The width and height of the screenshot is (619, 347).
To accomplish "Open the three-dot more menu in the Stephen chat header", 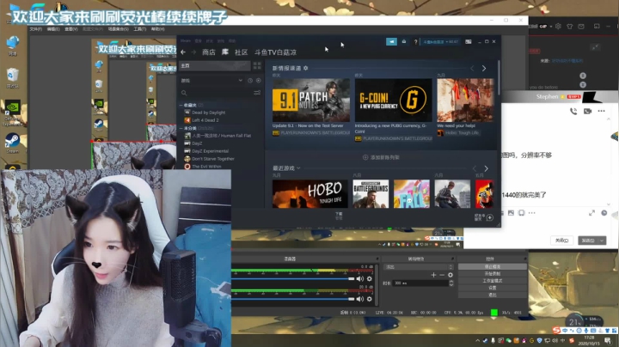I will pos(601,111).
